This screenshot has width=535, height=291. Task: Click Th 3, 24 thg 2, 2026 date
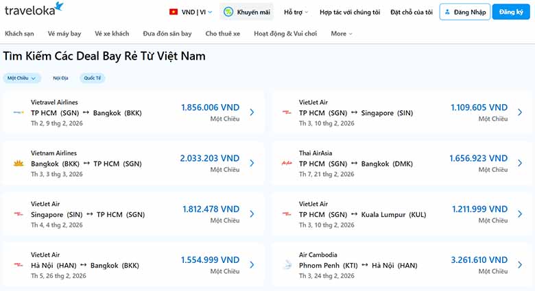click(x=326, y=276)
